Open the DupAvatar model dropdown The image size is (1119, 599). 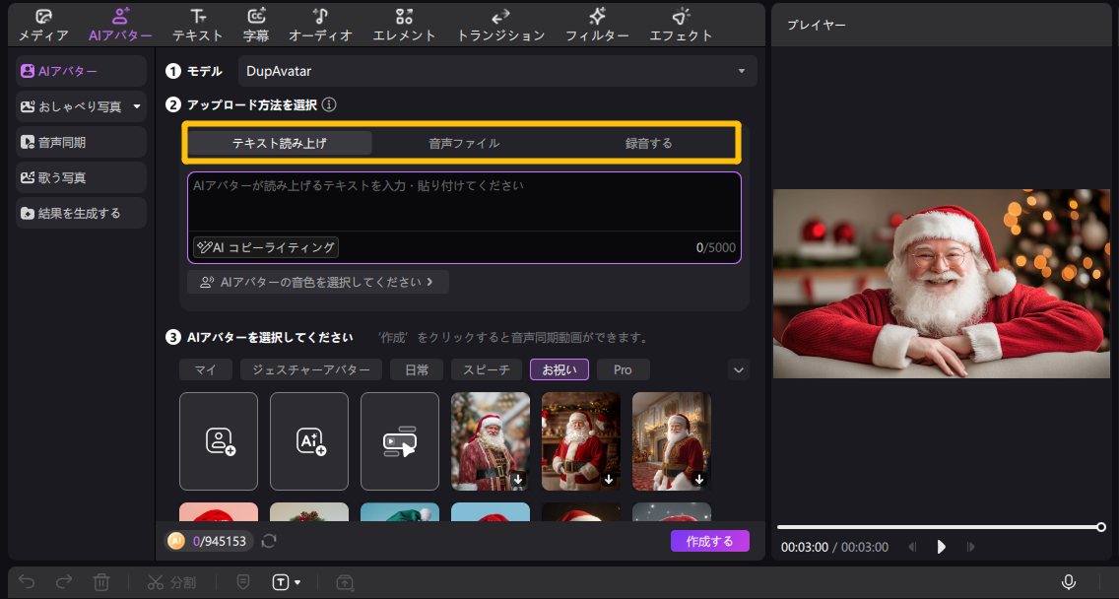(743, 71)
